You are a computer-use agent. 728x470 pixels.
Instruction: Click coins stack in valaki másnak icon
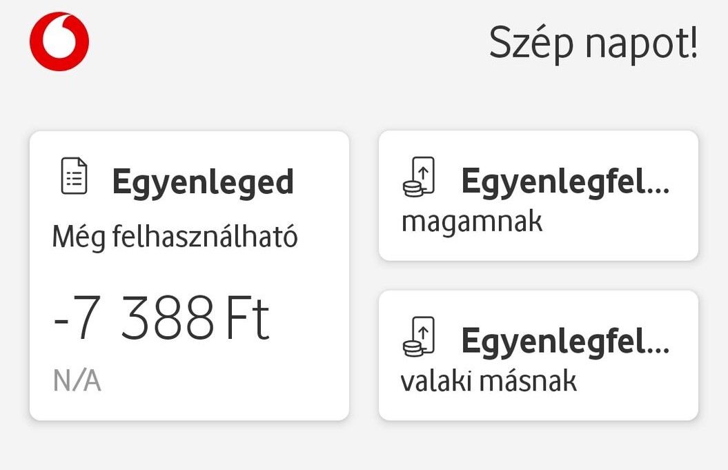click(413, 349)
